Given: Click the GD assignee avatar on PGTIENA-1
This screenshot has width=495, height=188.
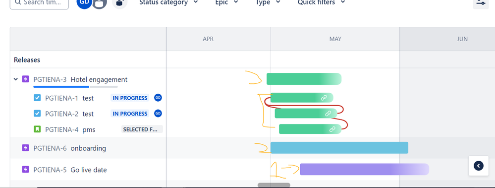Looking at the screenshot, I should point(158,98).
